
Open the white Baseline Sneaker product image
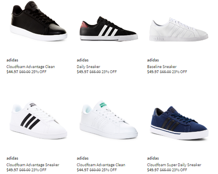point(179,29)
